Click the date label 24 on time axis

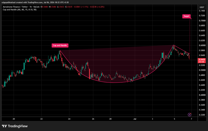click(x=69, y=119)
